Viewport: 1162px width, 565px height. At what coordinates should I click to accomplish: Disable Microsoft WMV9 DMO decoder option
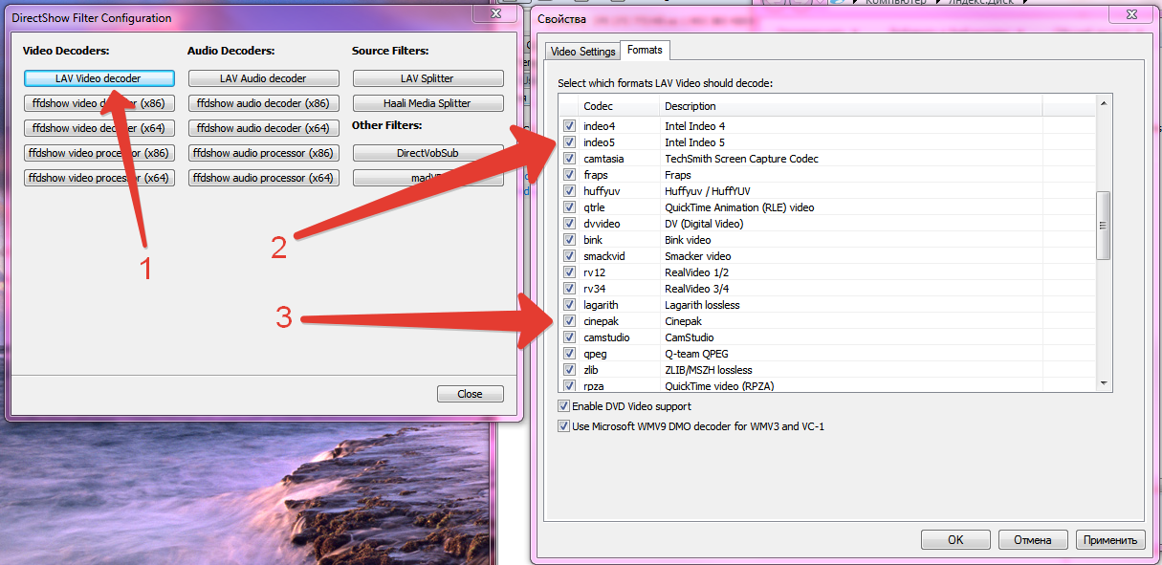click(x=563, y=426)
